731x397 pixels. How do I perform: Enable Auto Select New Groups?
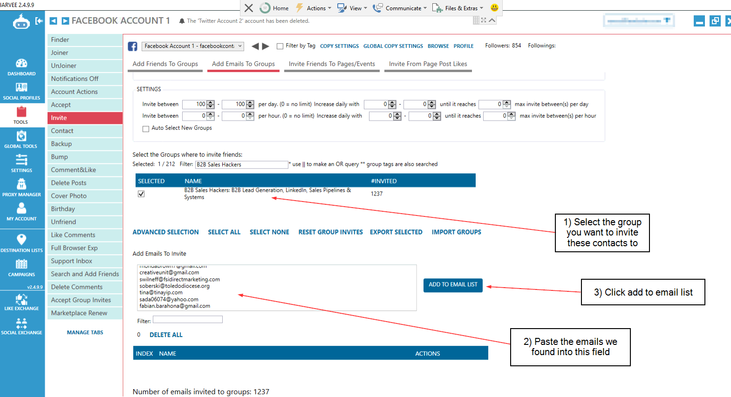tap(146, 128)
